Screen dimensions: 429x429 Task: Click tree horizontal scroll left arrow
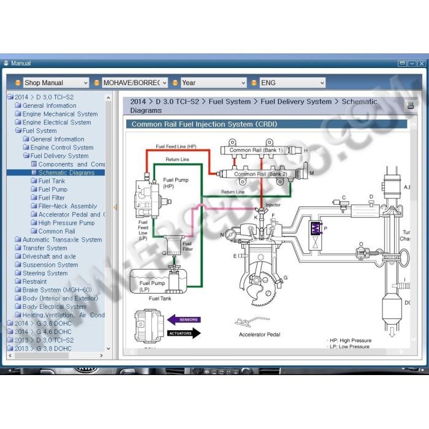point(10,355)
